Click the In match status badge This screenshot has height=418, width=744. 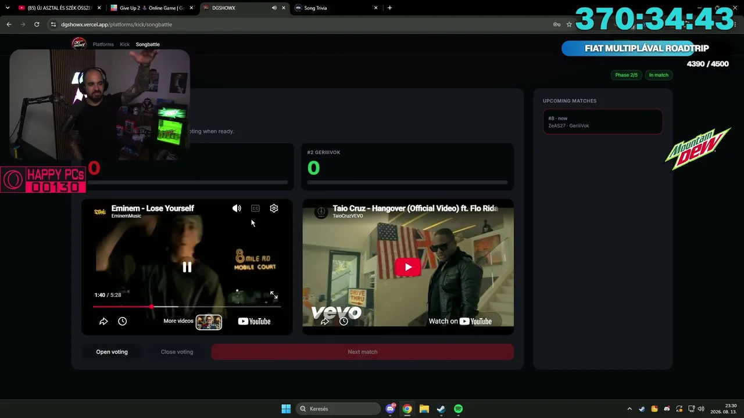click(659, 75)
